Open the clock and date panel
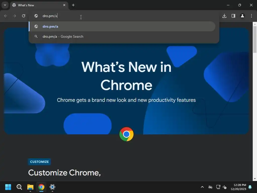The width and height of the screenshot is (257, 193). tap(238, 187)
